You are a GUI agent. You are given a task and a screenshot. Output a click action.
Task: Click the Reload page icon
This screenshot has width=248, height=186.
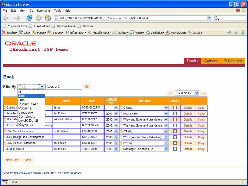(x=29, y=18)
